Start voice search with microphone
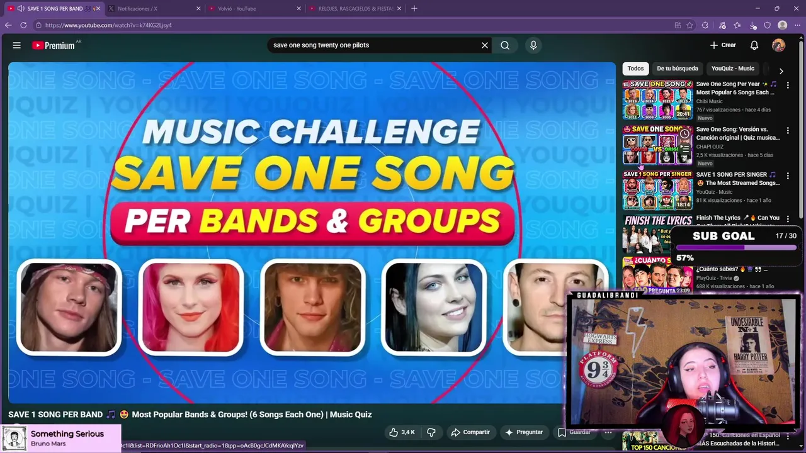This screenshot has width=806, height=453. 533,45
